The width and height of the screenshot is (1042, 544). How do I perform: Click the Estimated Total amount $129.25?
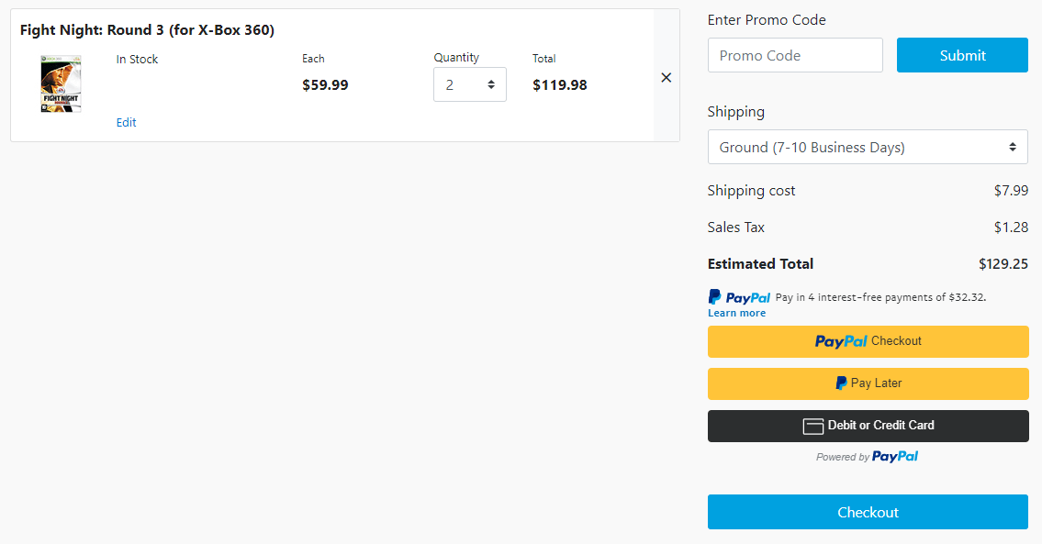(x=1003, y=264)
